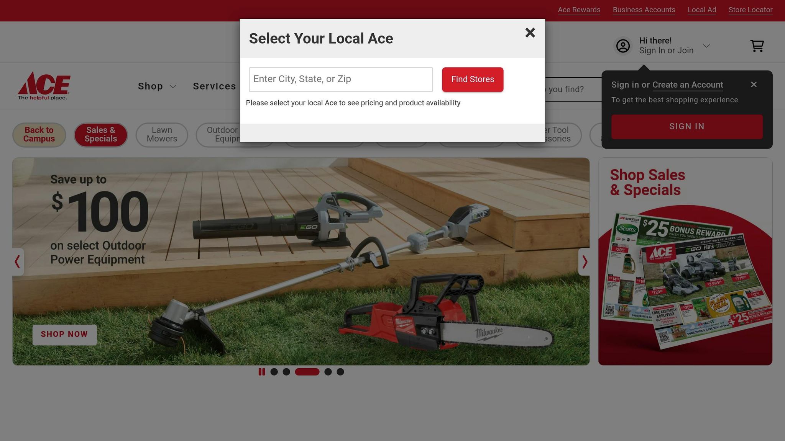The image size is (785, 441).
Task: Click the Ace Hardware logo
Action: pyautogui.click(x=44, y=86)
